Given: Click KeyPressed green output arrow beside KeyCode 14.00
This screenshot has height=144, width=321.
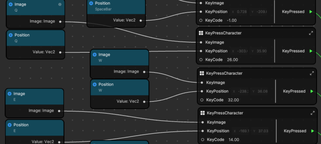Looking at the screenshot, I should [x=312, y=131].
